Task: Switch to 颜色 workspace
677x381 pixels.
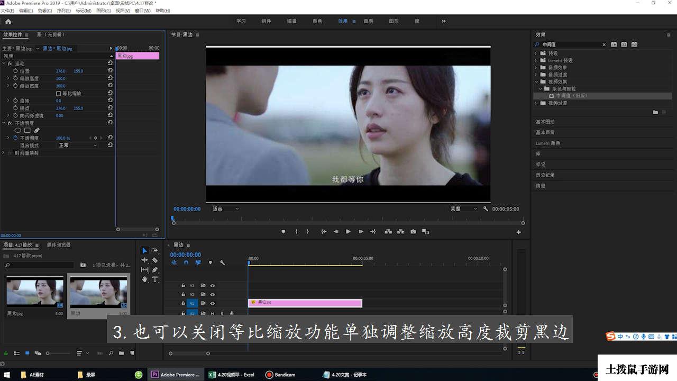Action: click(x=317, y=21)
